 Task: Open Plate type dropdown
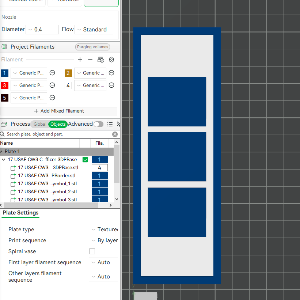(x=103, y=229)
